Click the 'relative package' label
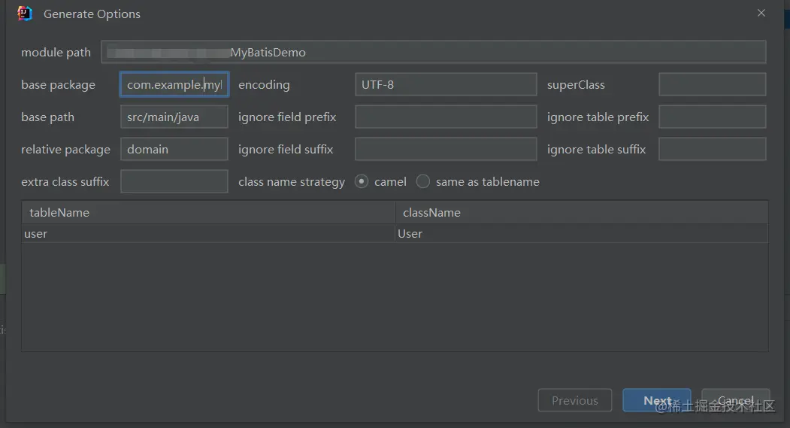The height and width of the screenshot is (428, 790). (65, 150)
